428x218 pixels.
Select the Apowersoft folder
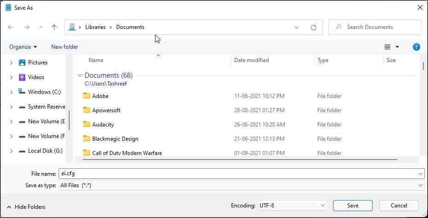pyautogui.click(x=106, y=110)
